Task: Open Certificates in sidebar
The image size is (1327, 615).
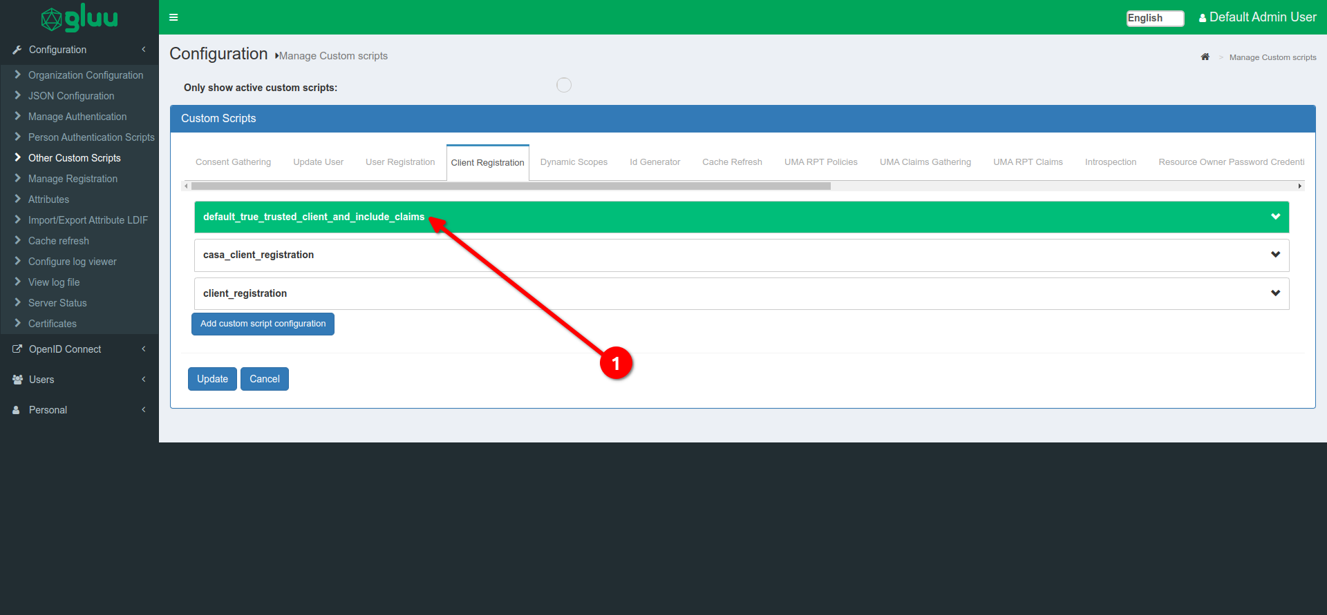Action: pos(52,324)
